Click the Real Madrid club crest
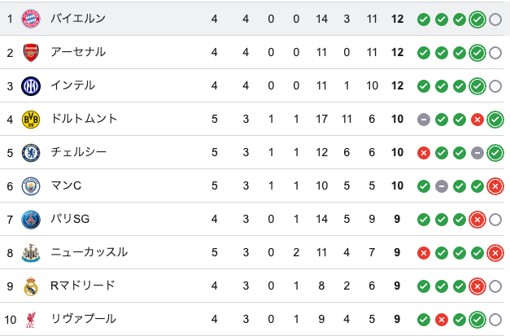The width and height of the screenshot is (510, 336). tap(31, 286)
